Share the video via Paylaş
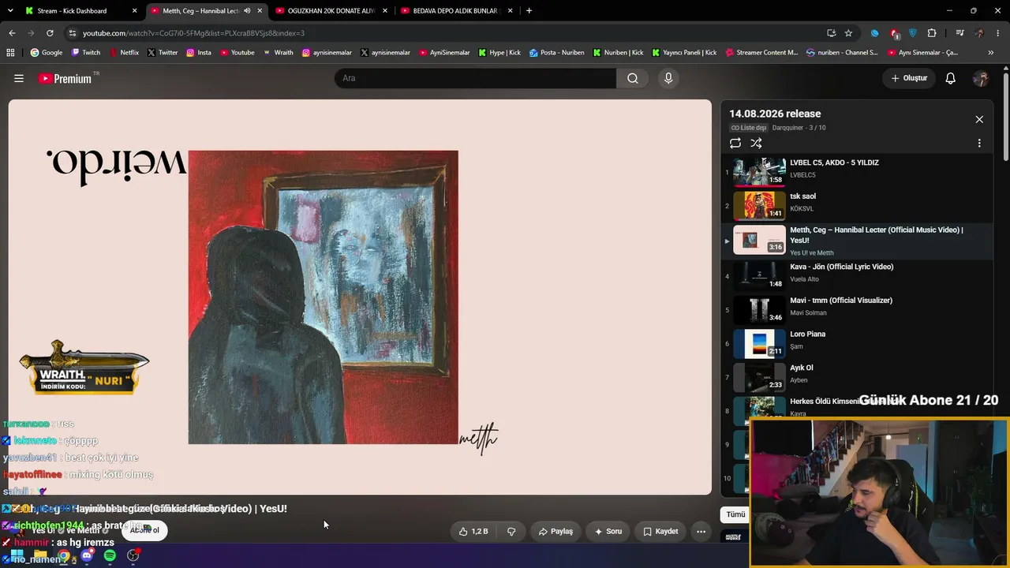Image resolution: width=1010 pixels, height=568 pixels. click(555, 532)
